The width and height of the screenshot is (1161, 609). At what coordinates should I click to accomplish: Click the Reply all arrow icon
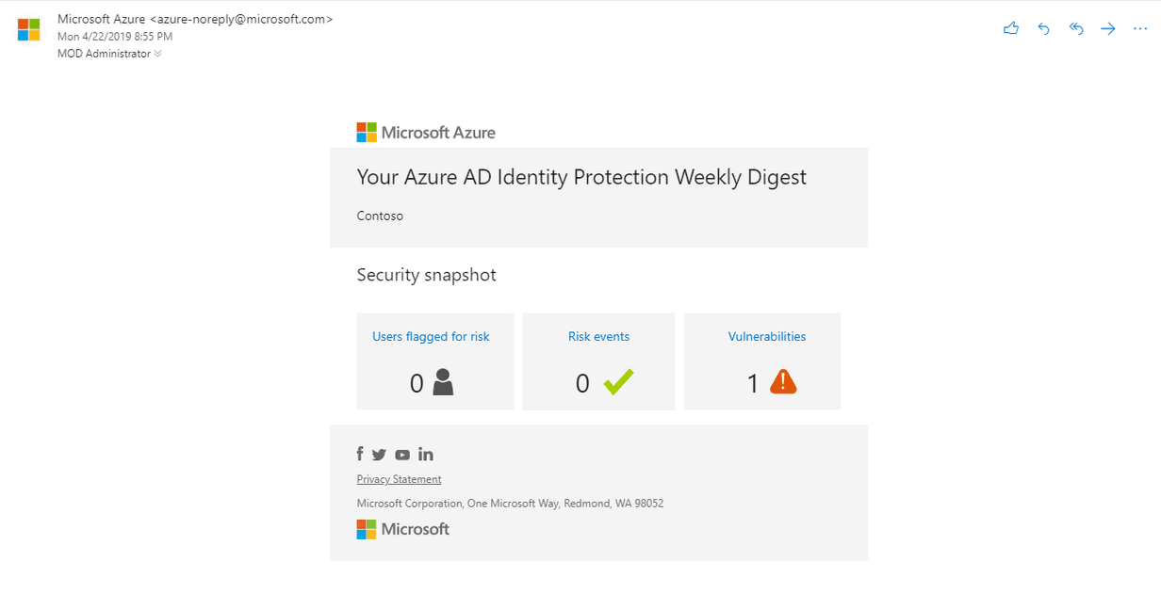[1076, 28]
